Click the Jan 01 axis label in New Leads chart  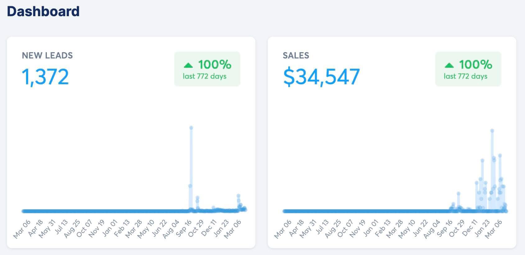(110, 228)
